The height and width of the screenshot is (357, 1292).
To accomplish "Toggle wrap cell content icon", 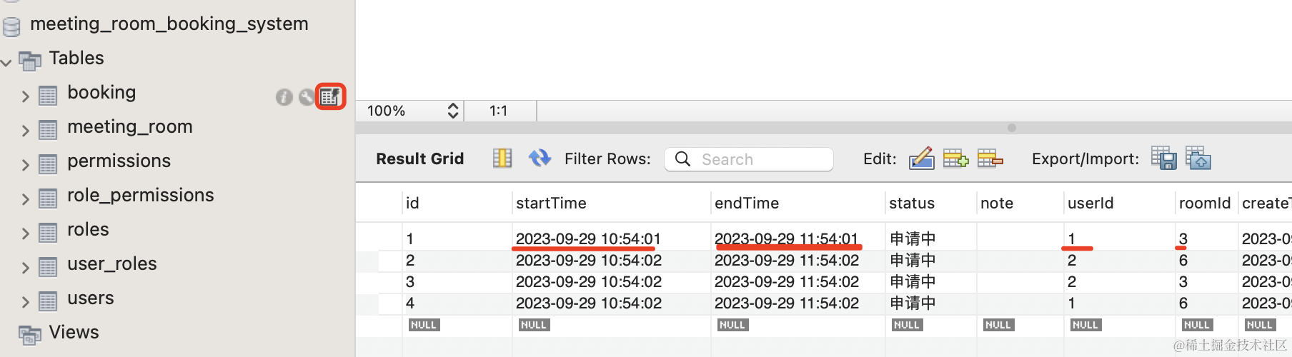I will point(502,158).
